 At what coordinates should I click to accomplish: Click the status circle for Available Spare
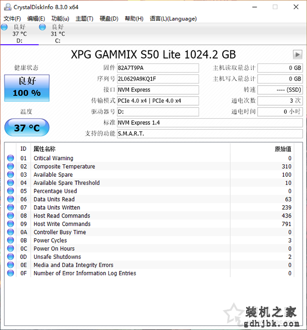pos(11,174)
